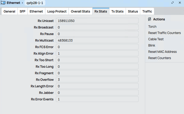The height and width of the screenshot is (114, 184).
Task: Click the window restore/expand icon
Action: (x=173, y=3)
